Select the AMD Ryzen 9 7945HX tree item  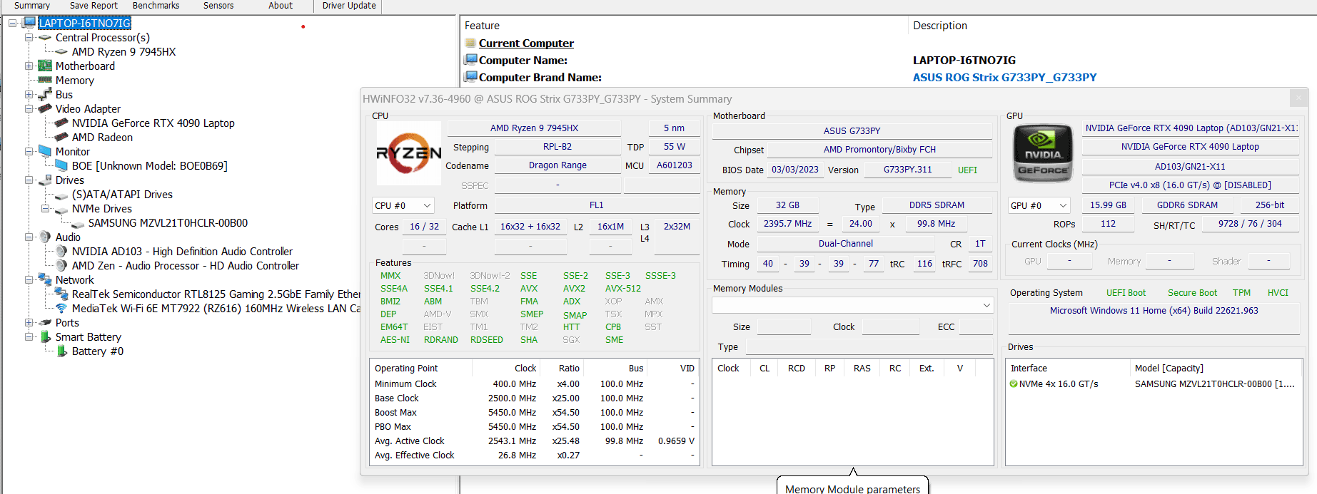(123, 51)
